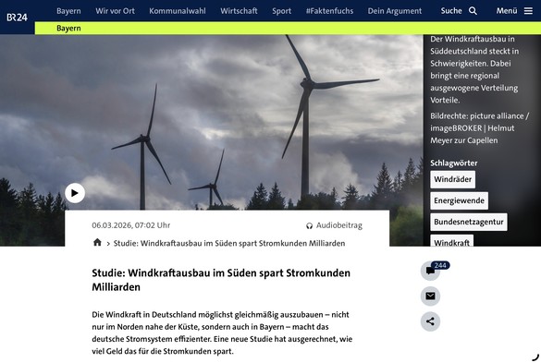Click the Bildrechte credit text
Viewport: 541px width, 363px height.
click(479, 128)
